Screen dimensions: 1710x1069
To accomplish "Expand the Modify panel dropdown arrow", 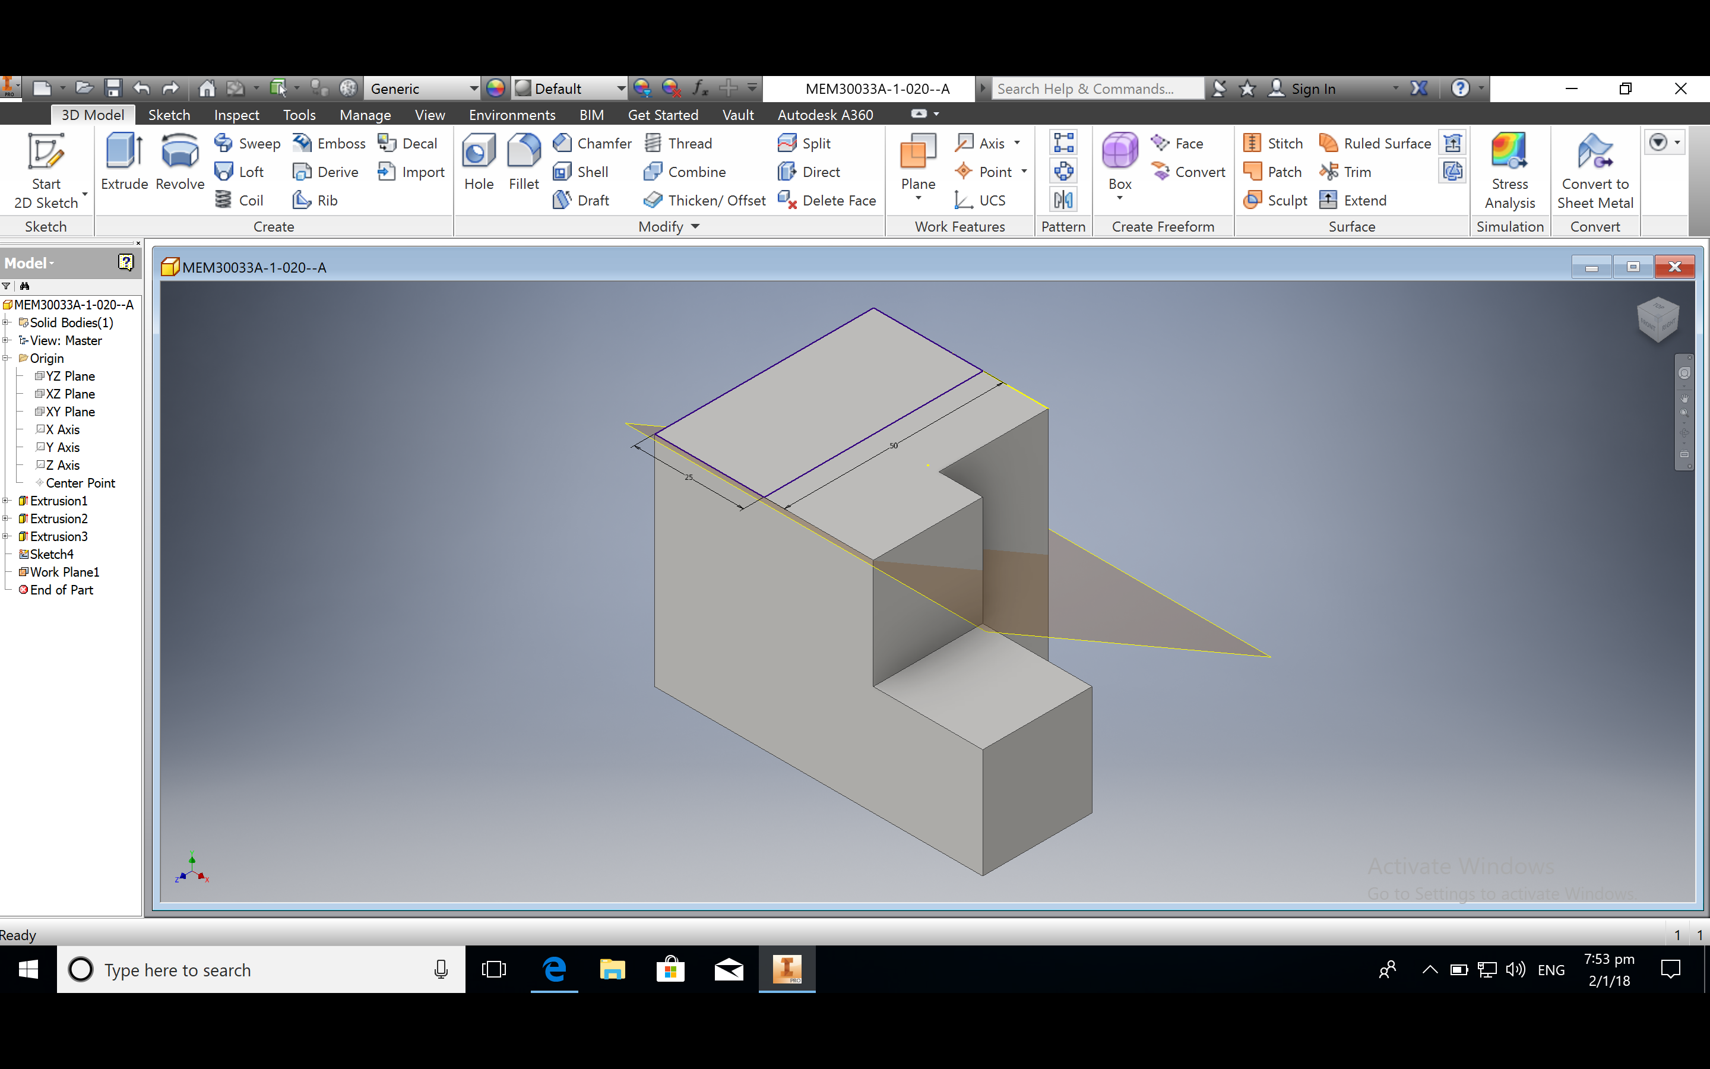I will coord(695,226).
